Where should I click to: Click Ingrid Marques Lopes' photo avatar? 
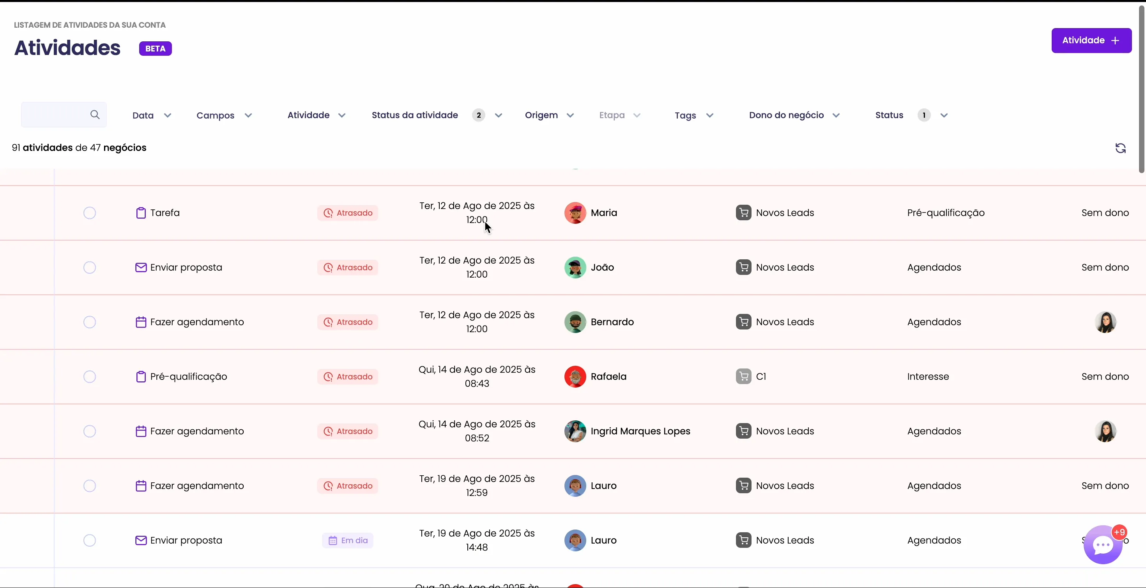(x=575, y=431)
